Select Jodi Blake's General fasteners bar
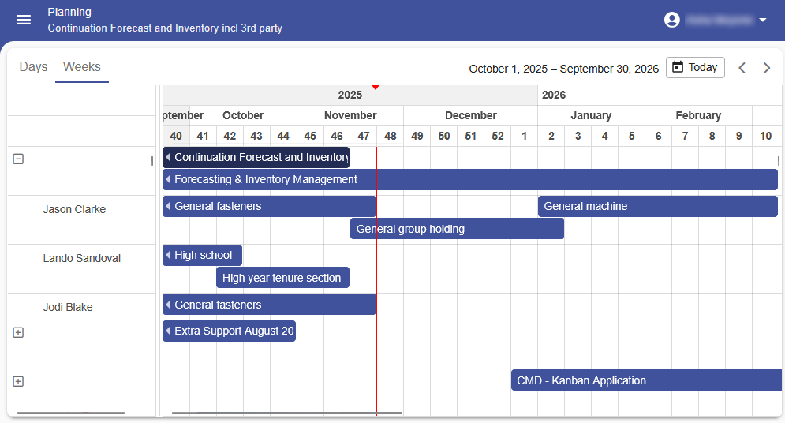This screenshot has height=423, width=785. click(269, 305)
